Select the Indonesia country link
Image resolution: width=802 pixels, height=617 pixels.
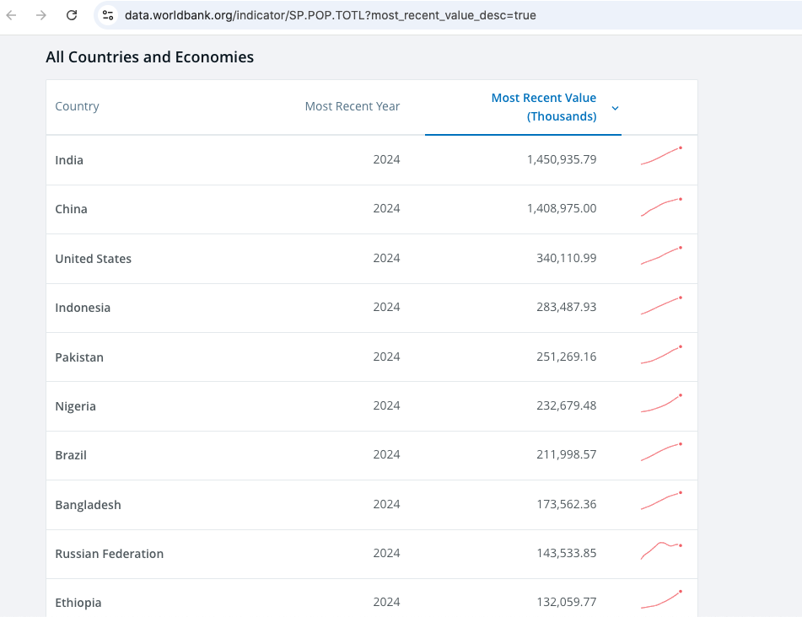(x=83, y=308)
